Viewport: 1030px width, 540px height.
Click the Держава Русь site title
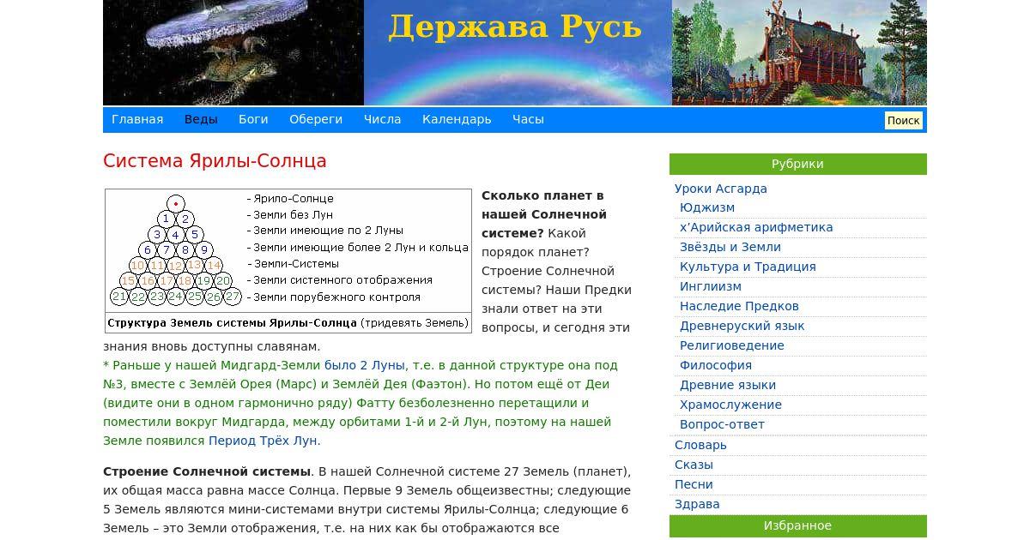515,27
